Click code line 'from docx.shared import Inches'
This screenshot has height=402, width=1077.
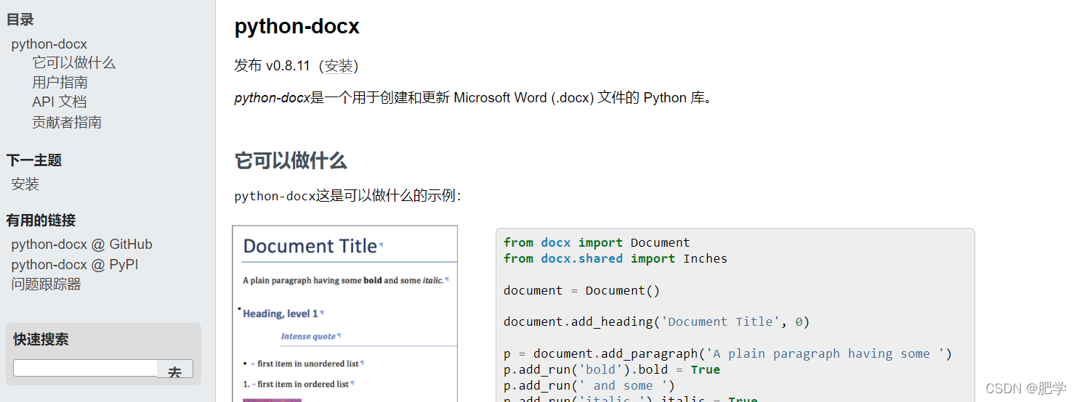coord(615,258)
